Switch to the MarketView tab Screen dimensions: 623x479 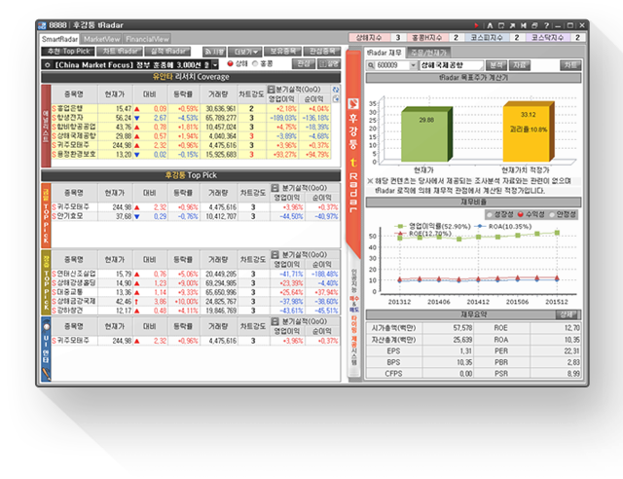click(101, 39)
